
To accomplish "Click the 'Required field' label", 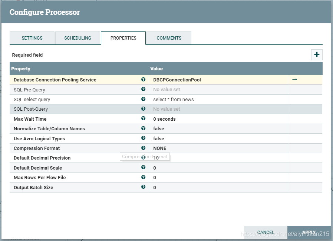I will [27, 55].
